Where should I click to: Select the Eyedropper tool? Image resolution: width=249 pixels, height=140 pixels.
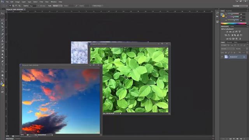point(2,30)
